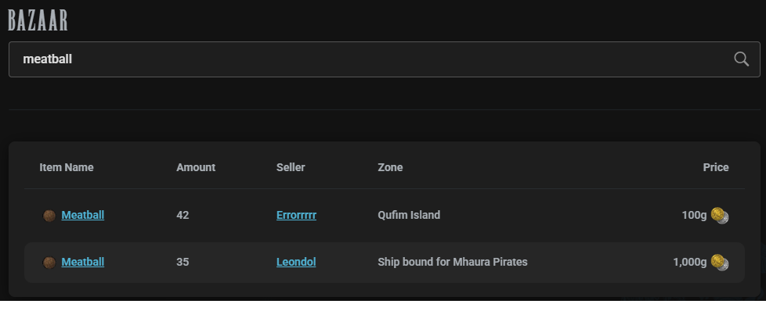Click the meatball item icon in Errorrrrr's row
Image resolution: width=766 pixels, height=329 pixels.
[49, 216]
